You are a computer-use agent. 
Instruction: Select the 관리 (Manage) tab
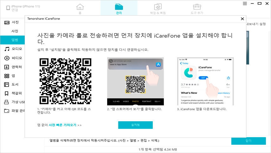pyautogui.click(x=119, y=9)
